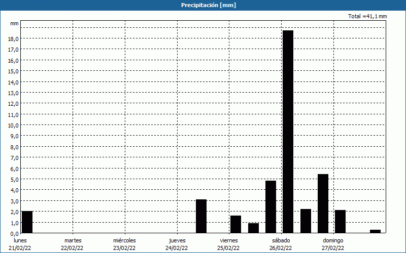Click the 0,0 value on y-axis

pos(15,233)
